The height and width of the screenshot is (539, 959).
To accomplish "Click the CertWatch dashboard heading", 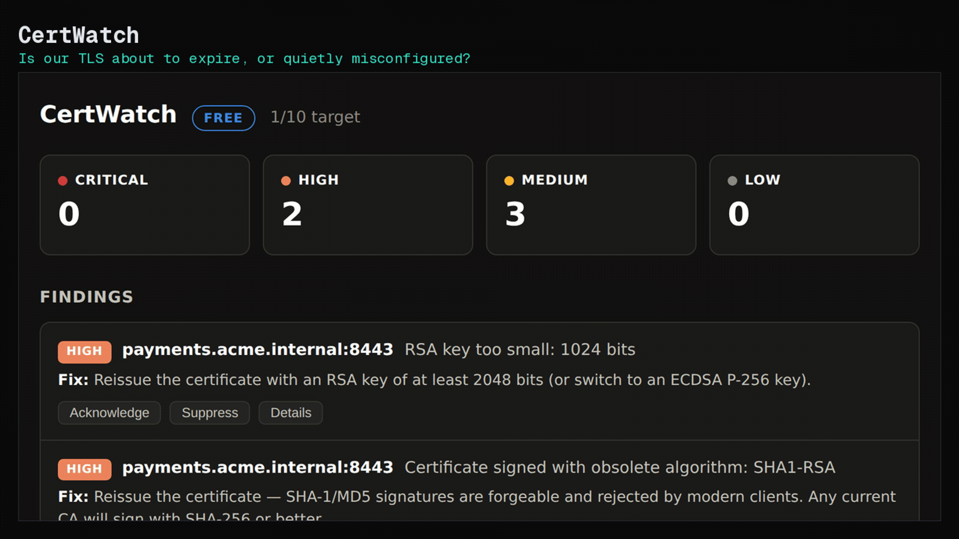I will [108, 114].
